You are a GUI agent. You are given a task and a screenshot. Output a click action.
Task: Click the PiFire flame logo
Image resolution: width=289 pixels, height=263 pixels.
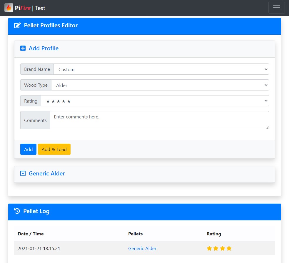point(9,7)
